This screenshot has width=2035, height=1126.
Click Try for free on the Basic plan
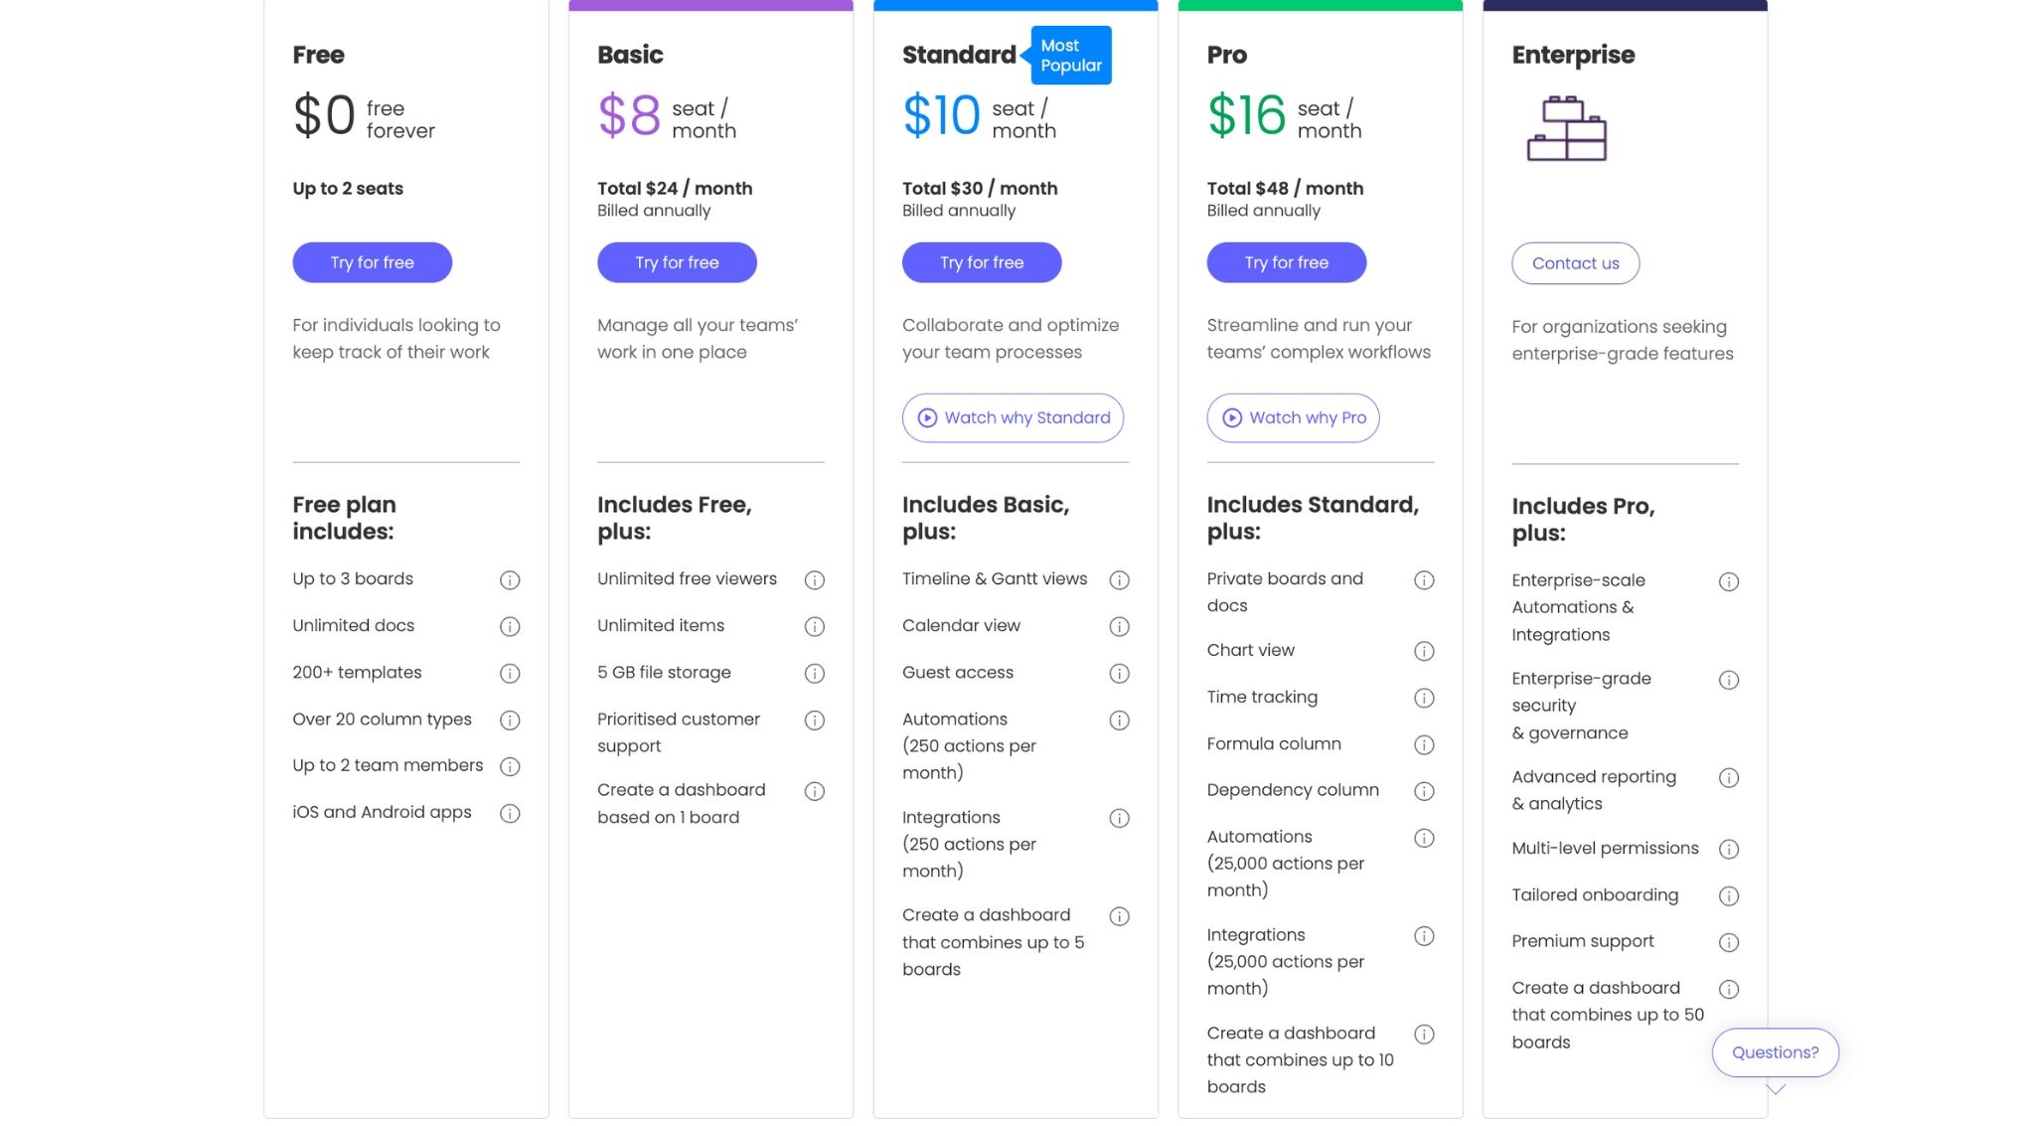(x=677, y=262)
